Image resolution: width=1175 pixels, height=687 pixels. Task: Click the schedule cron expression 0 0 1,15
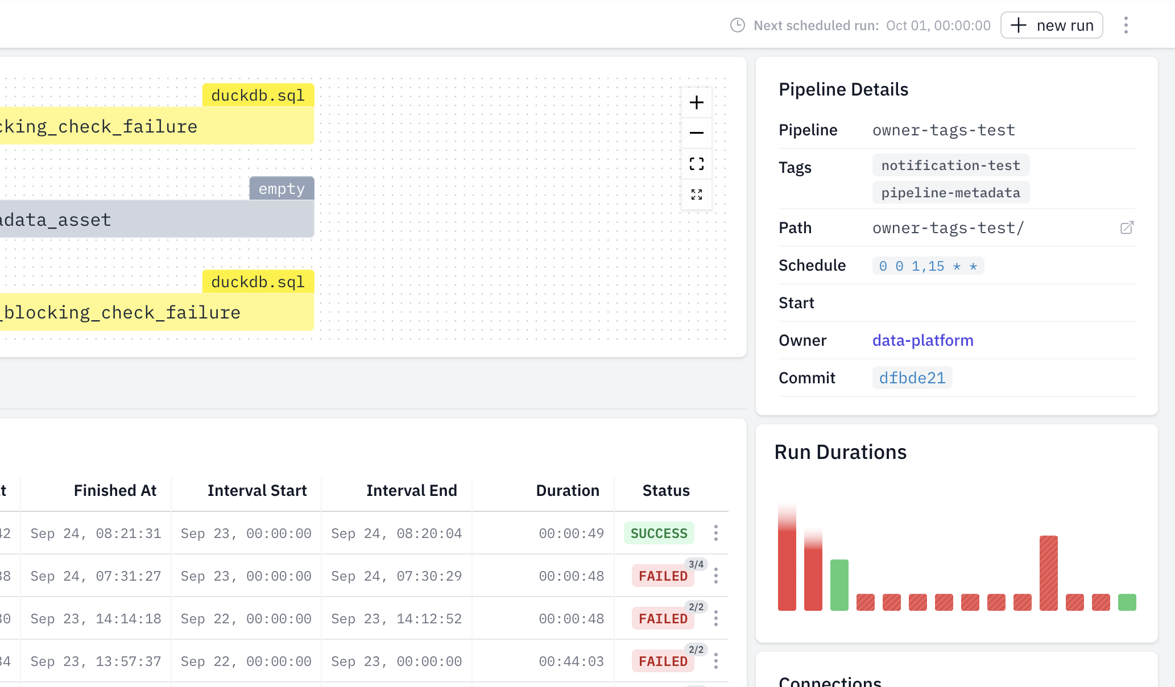(928, 266)
